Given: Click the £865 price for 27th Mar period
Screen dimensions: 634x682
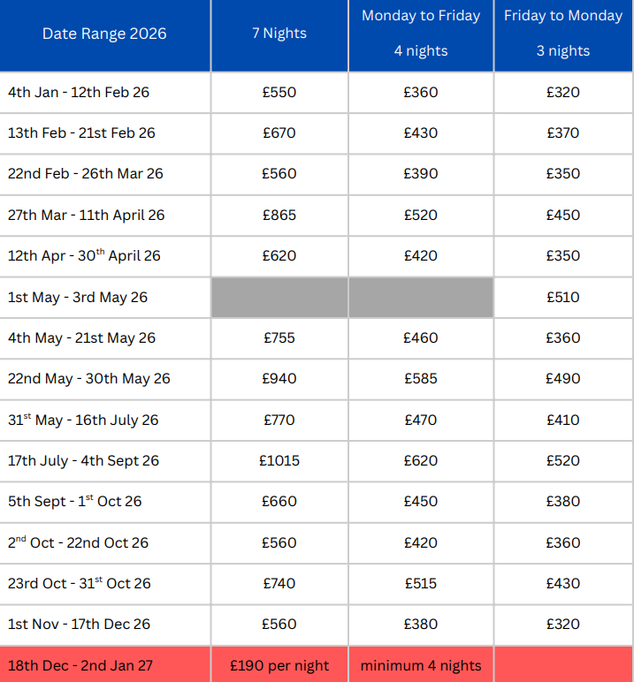Looking at the screenshot, I should 279,215.
